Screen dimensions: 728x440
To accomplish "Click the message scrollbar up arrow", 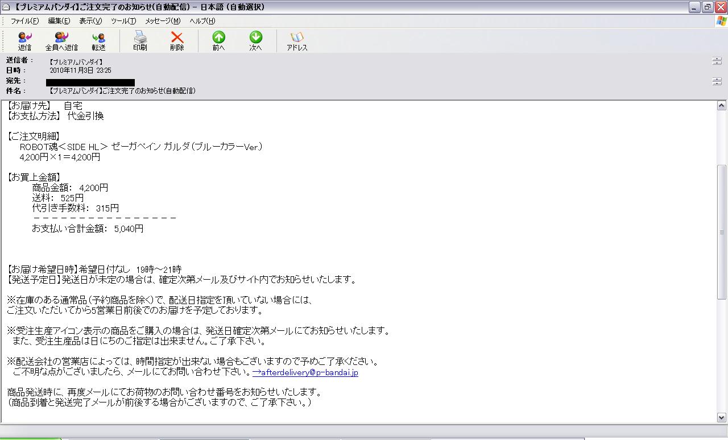I will click(722, 105).
